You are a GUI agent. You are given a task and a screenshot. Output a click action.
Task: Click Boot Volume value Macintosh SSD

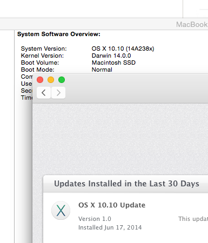point(113,63)
